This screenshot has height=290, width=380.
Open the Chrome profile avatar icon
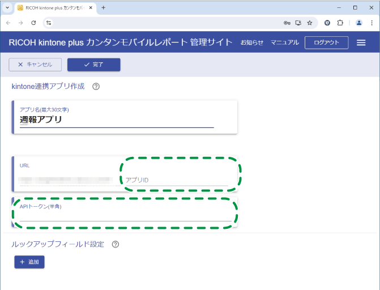(359, 23)
